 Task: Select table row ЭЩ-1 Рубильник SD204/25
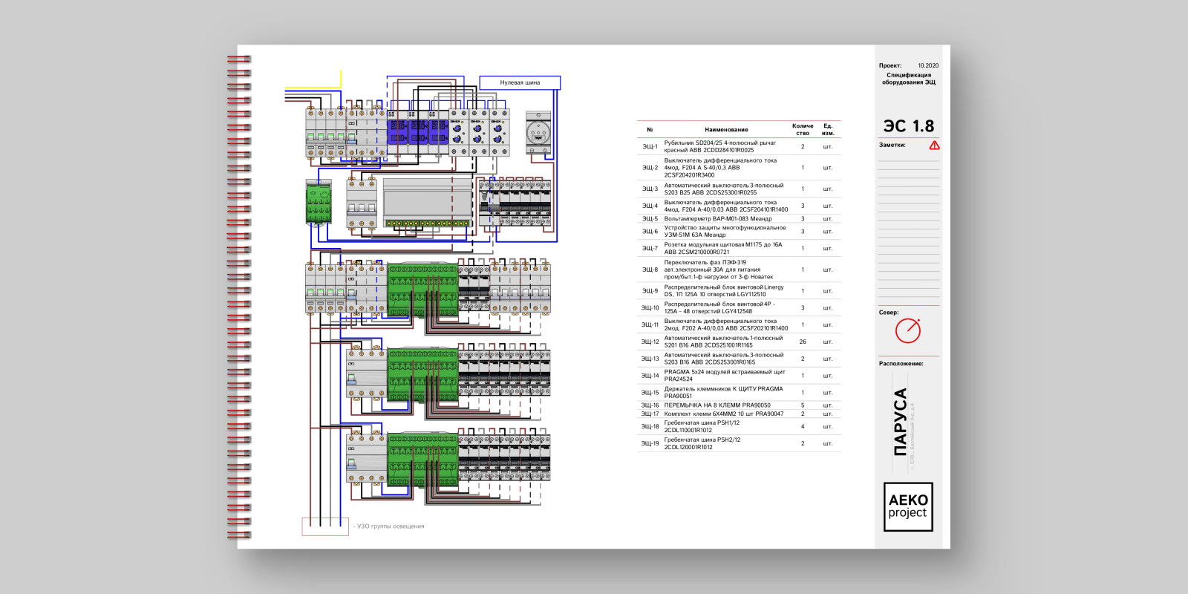738,146
